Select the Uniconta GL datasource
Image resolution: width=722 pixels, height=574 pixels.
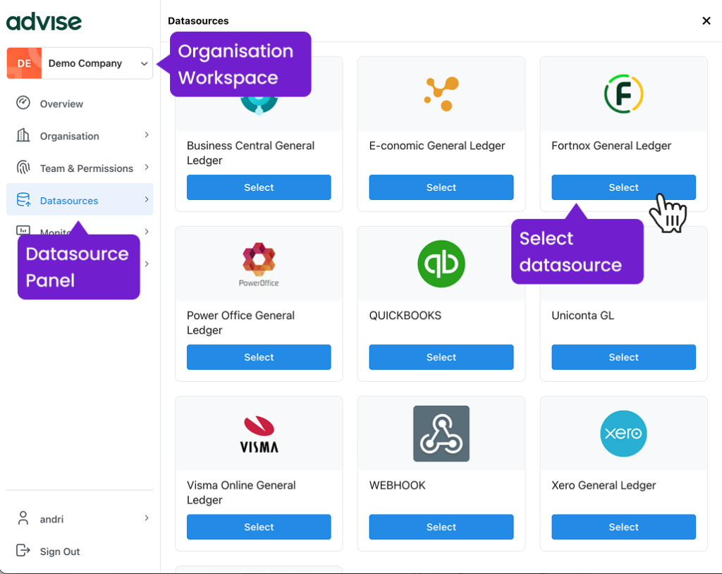click(x=623, y=357)
